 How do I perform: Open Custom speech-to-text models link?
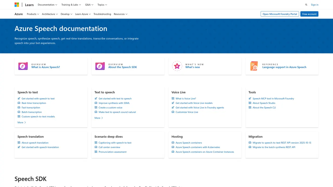point(38,117)
